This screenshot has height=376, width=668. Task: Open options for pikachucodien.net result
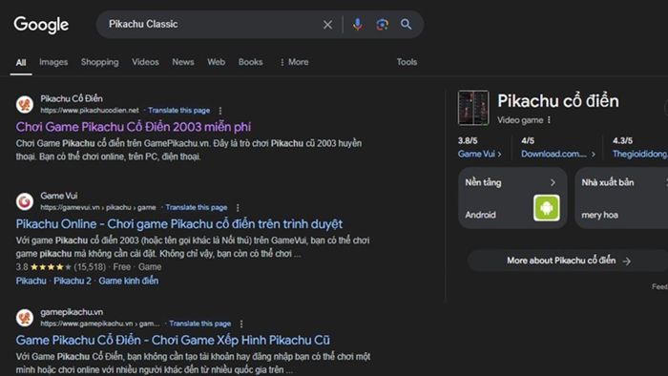click(x=220, y=111)
